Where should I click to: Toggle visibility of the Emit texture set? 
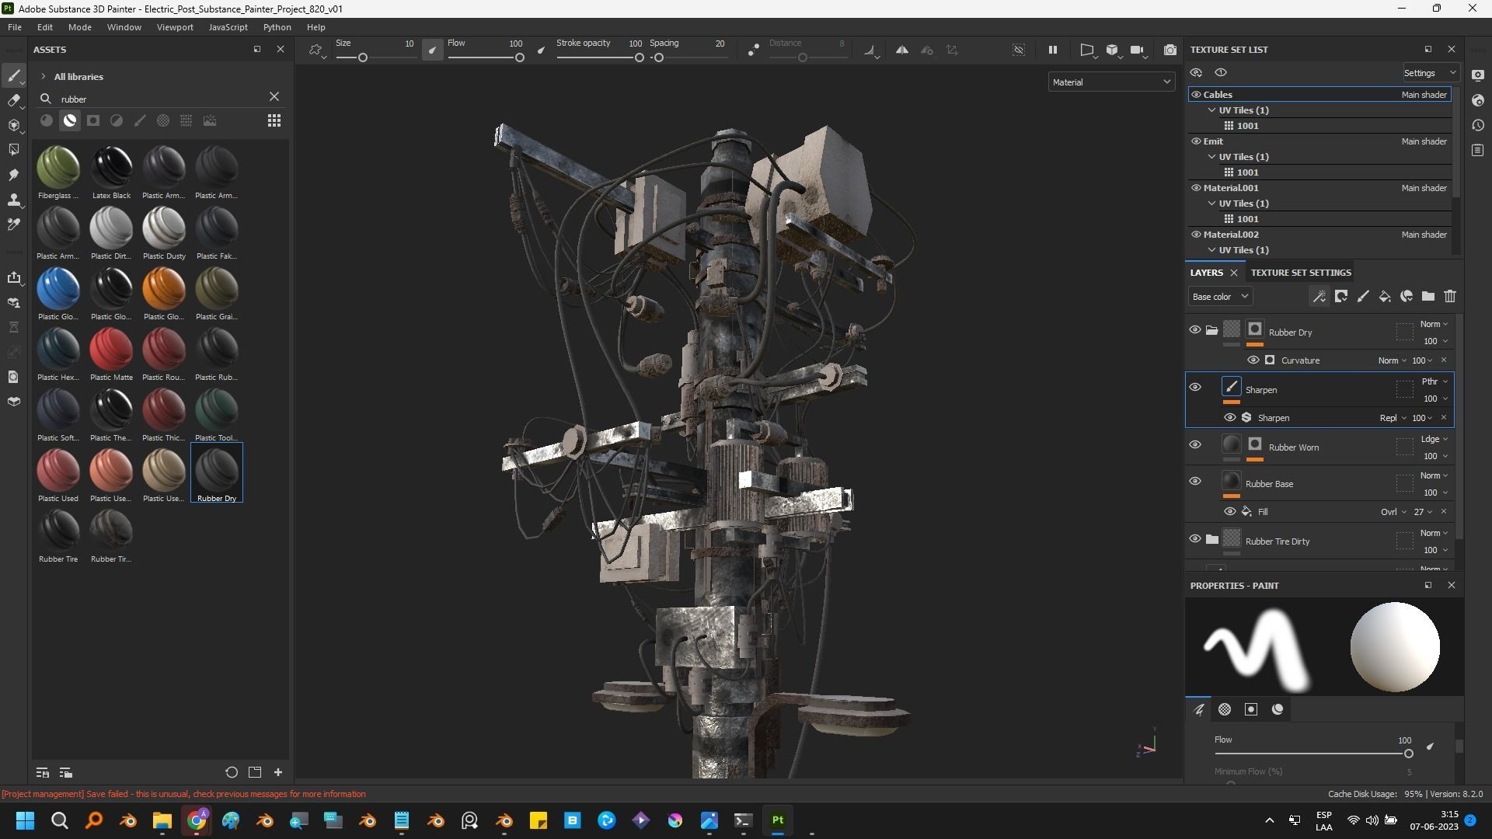1196,141
